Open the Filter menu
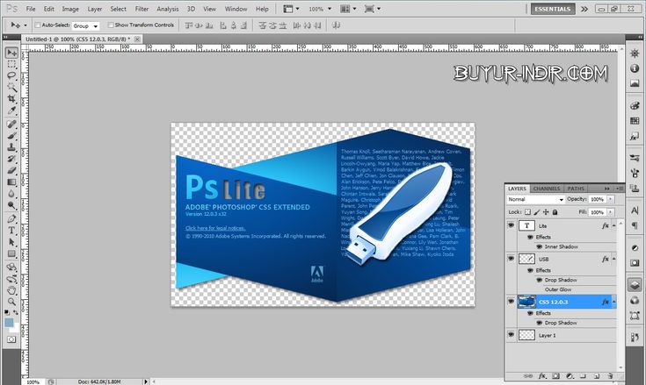The image size is (646, 385). click(x=142, y=9)
